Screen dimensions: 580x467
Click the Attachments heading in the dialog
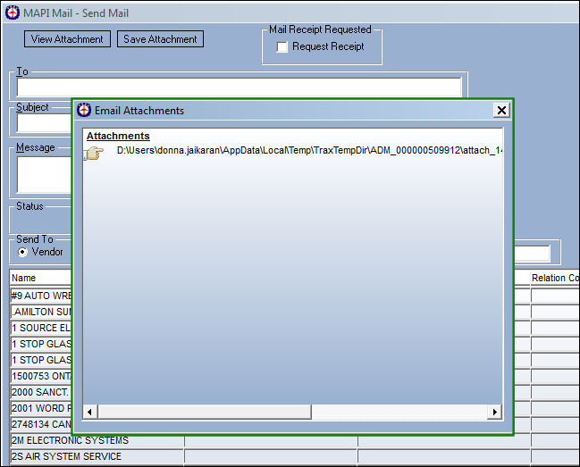coord(118,136)
